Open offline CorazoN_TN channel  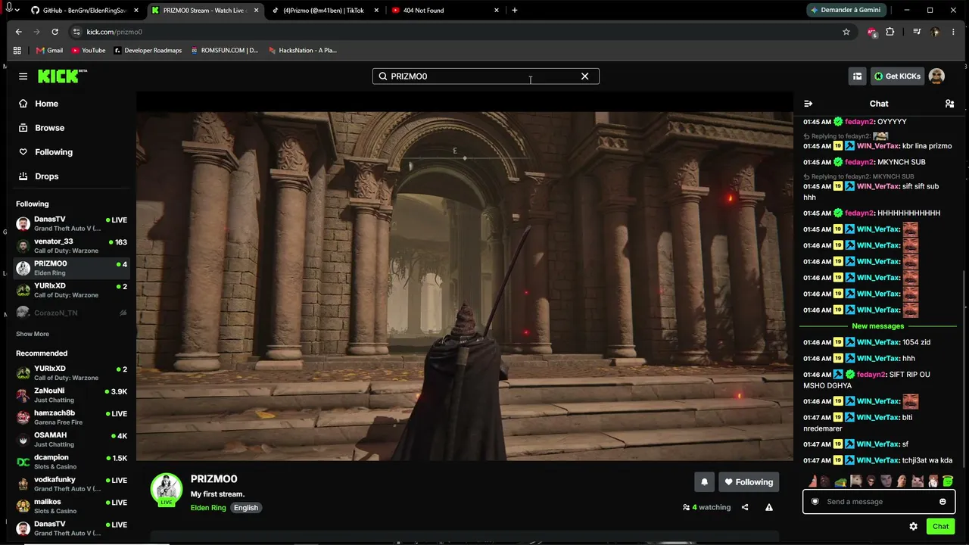(x=72, y=313)
